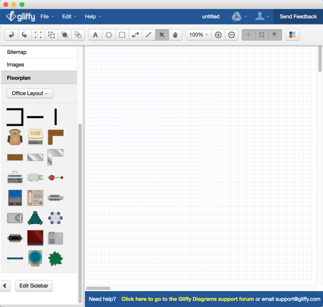The width and height of the screenshot is (323, 307).
Task: Select the Rectangle tool
Action: coord(122,35)
